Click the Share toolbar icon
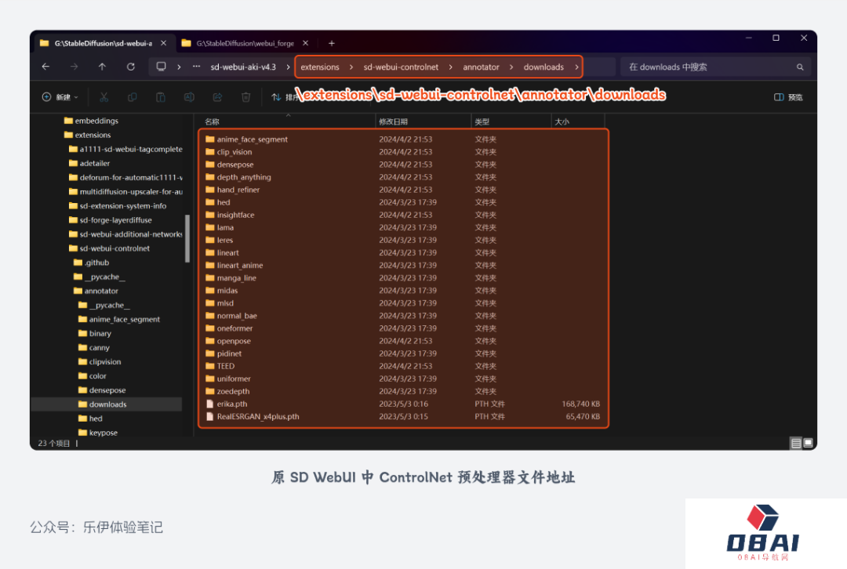 coord(217,97)
